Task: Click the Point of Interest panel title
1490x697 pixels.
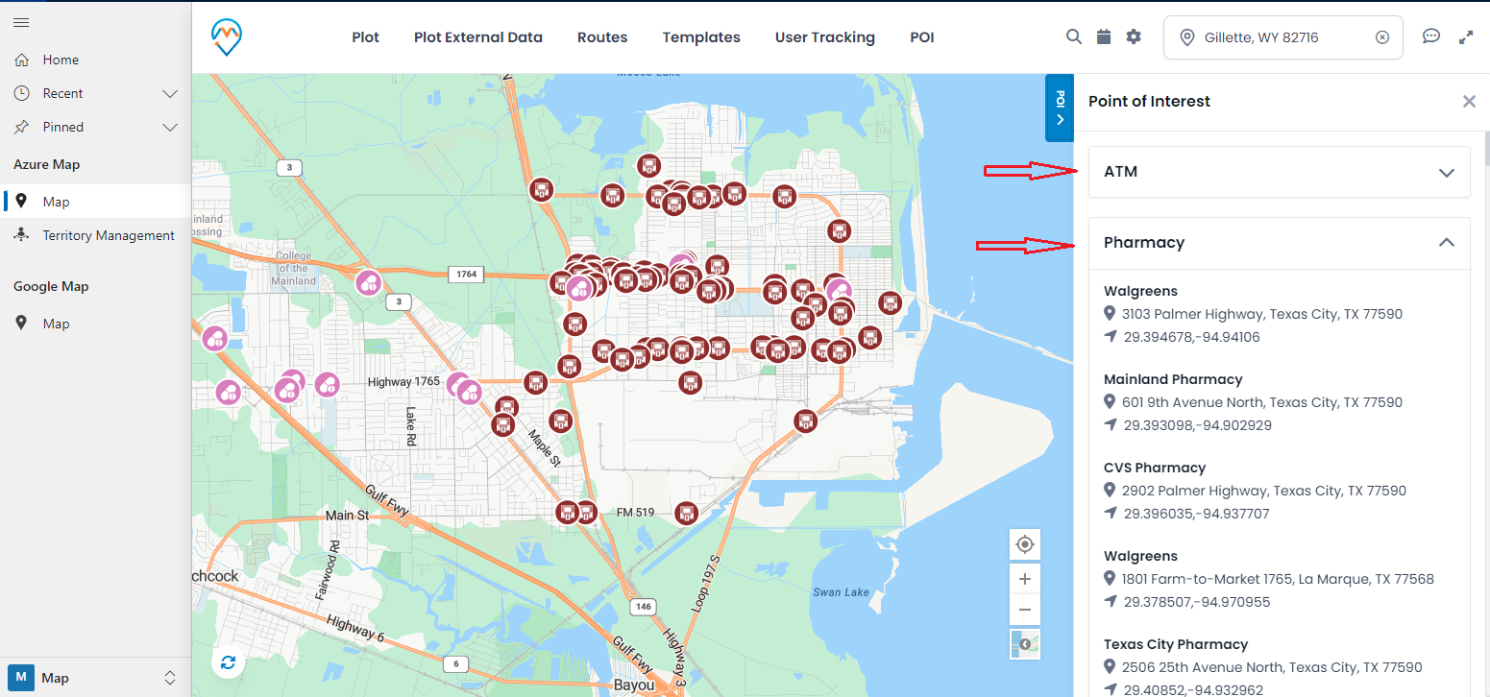Action: tap(1149, 101)
